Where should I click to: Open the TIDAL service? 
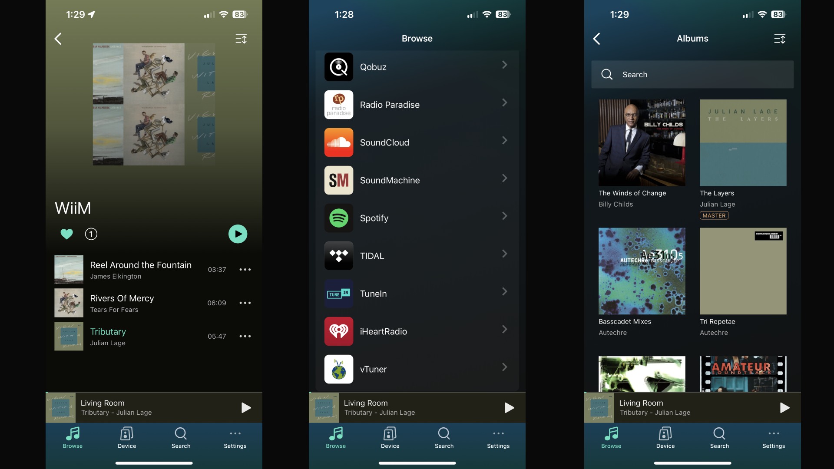[417, 256]
